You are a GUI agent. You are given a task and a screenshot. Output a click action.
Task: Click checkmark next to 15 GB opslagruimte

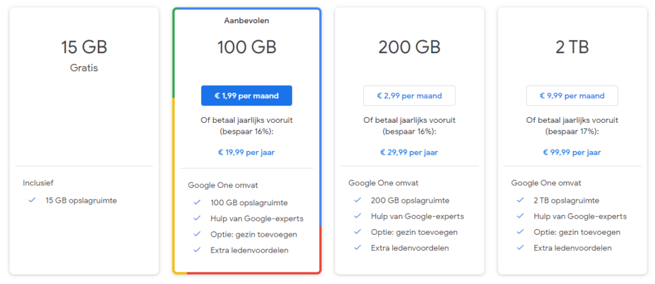tap(32, 200)
